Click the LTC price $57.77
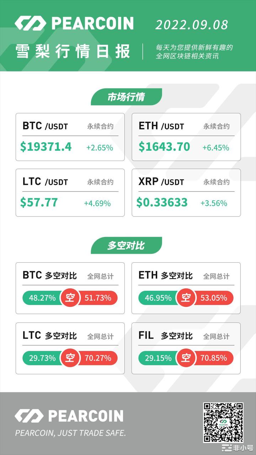 click(39, 203)
